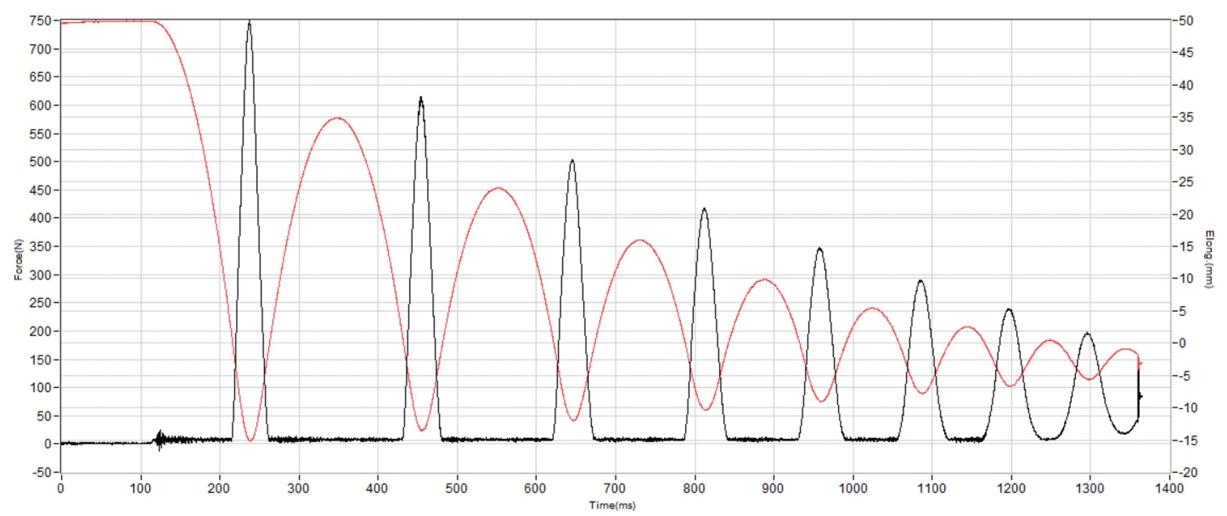The image size is (1227, 516).
Task: Click the tallest black force peak near 750 N
Action: point(249,24)
